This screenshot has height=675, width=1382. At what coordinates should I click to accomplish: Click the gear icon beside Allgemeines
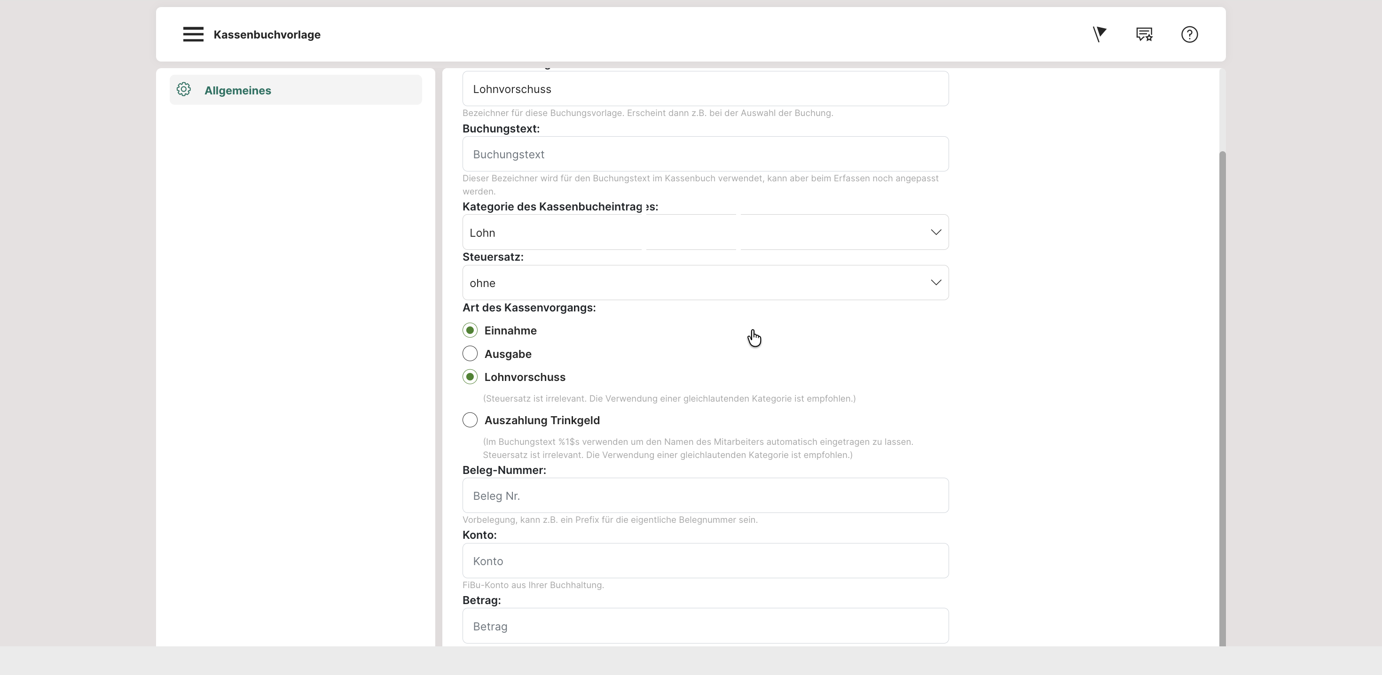[x=184, y=90]
